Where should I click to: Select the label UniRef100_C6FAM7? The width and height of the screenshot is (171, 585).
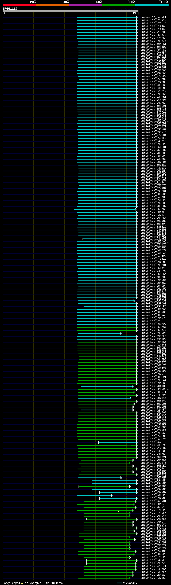pos(153,478)
